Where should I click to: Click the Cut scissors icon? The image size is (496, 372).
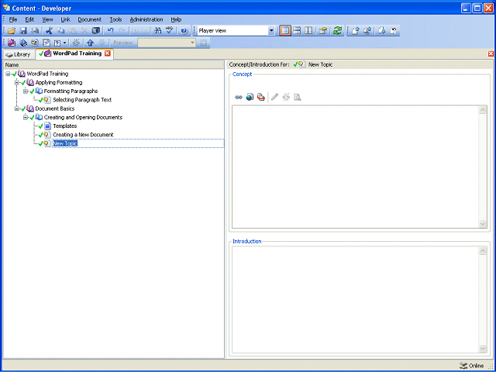coord(49,31)
